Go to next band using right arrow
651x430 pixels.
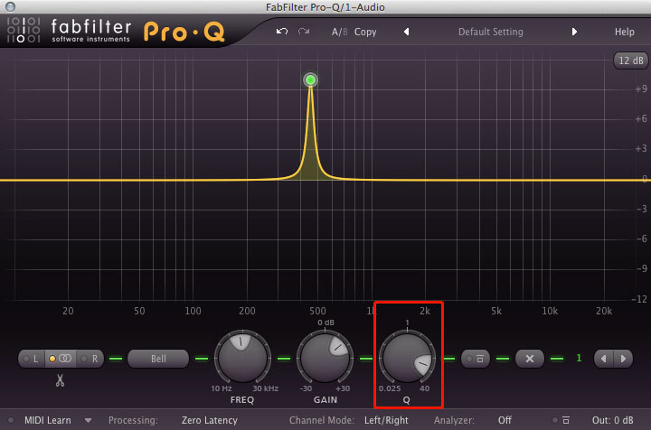point(622,359)
